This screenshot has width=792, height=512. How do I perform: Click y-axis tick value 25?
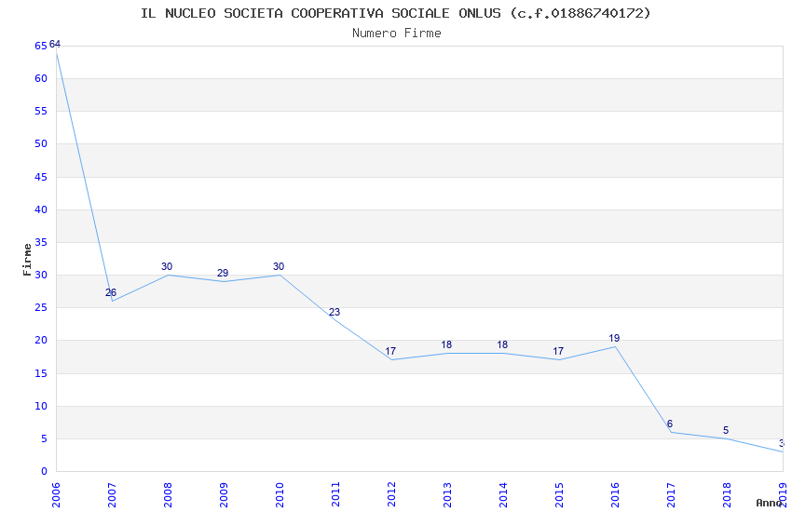click(41, 308)
